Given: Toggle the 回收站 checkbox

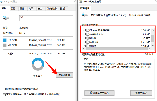Looking at the screenshot, I should point(84,38).
